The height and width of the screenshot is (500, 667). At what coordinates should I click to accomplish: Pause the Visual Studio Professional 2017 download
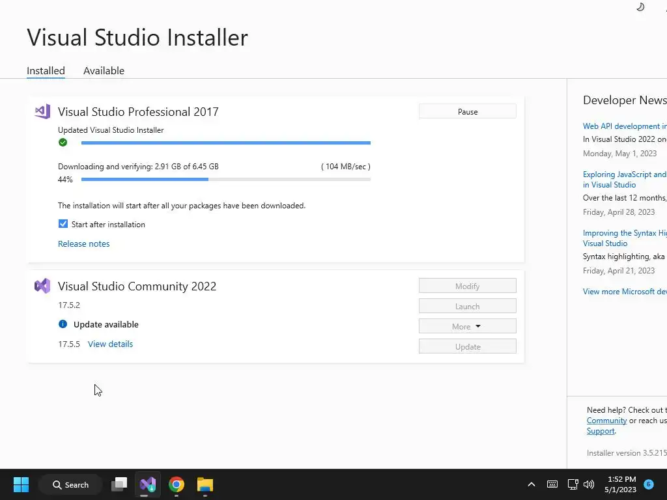(x=468, y=111)
